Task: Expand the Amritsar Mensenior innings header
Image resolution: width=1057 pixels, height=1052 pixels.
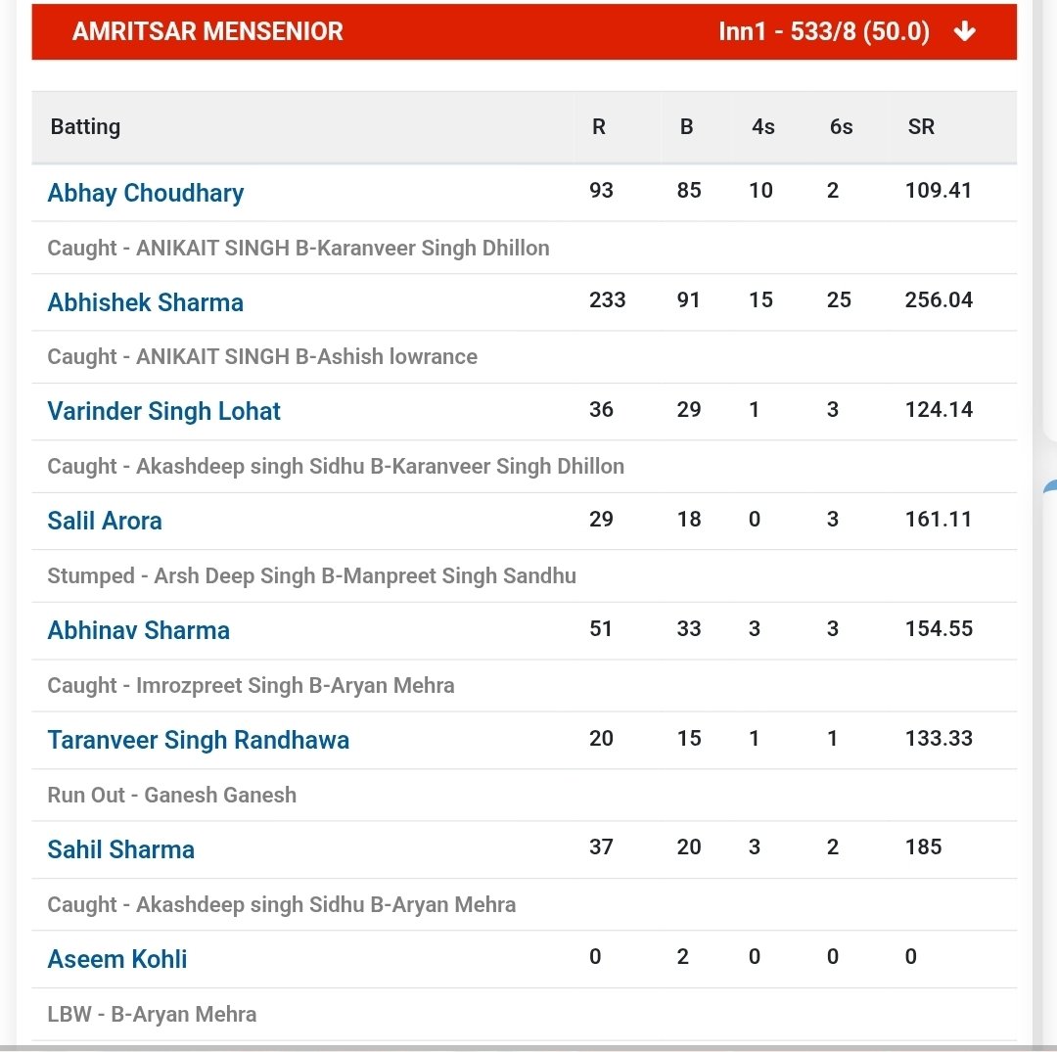Action: click(524, 31)
